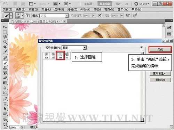The image size is (174, 130).
Task: Open the 图层(L) menu
Action: 46,9
